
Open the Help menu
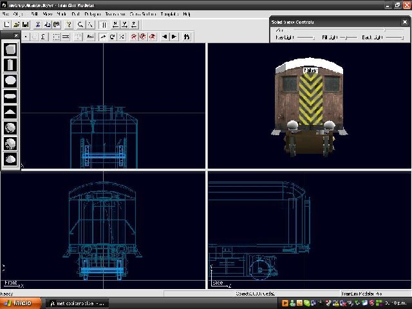click(x=187, y=14)
